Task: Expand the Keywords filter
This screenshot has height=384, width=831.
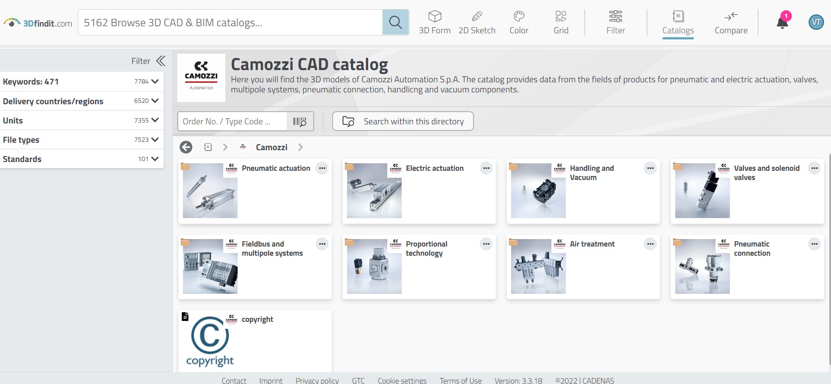Action: pyautogui.click(x=82, y=81)
